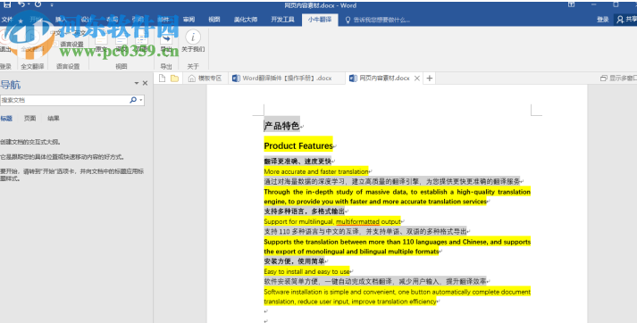
Task: Click the highlighted heading Product Features
Action: click(298, 145)
